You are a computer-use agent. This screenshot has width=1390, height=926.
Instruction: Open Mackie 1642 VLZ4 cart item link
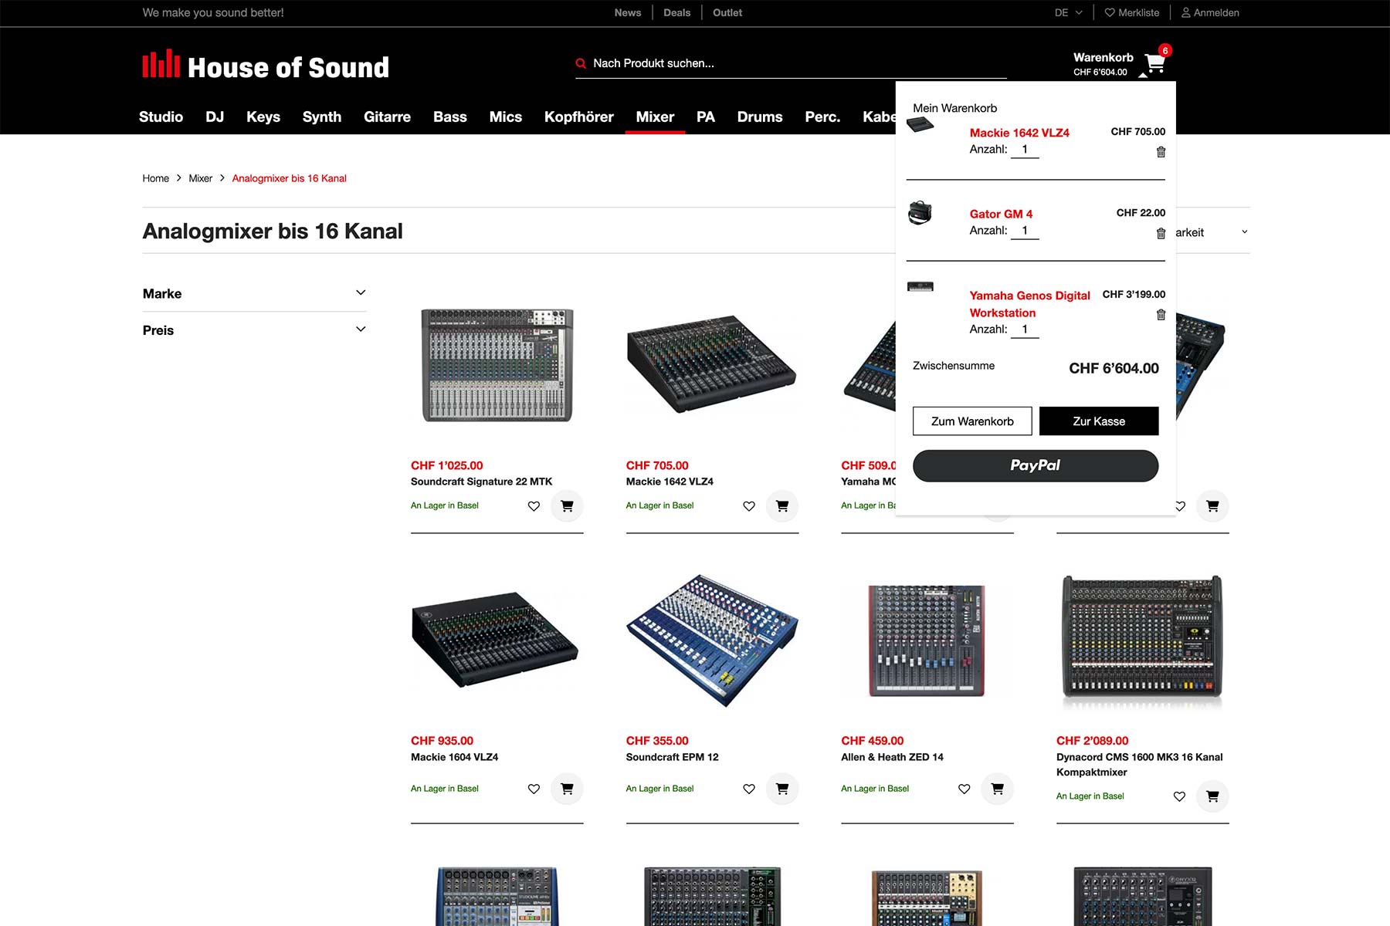pyautogui.click(x=1019, y=133)
